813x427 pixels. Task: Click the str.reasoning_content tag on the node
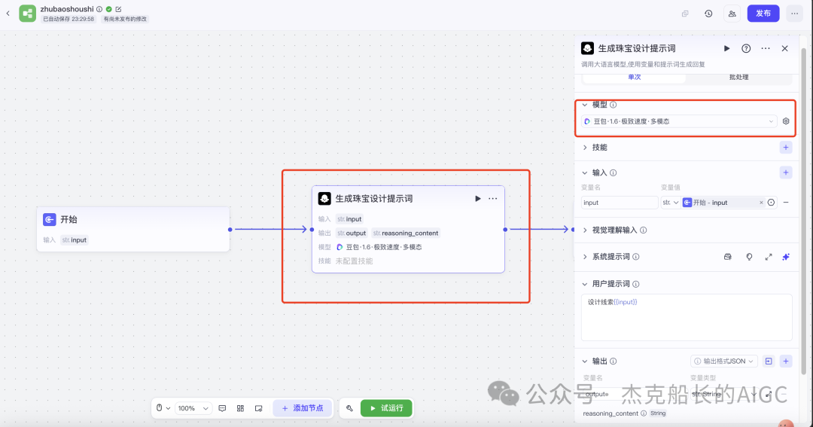(406, 233)
